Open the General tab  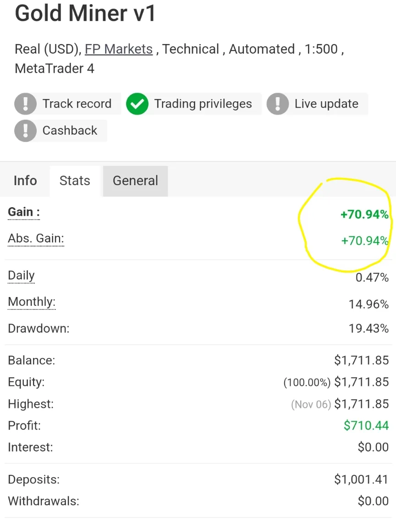tap(135, 181)
